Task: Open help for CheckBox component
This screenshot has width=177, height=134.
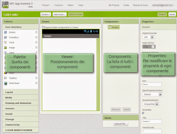Action: tap(36, 37)
